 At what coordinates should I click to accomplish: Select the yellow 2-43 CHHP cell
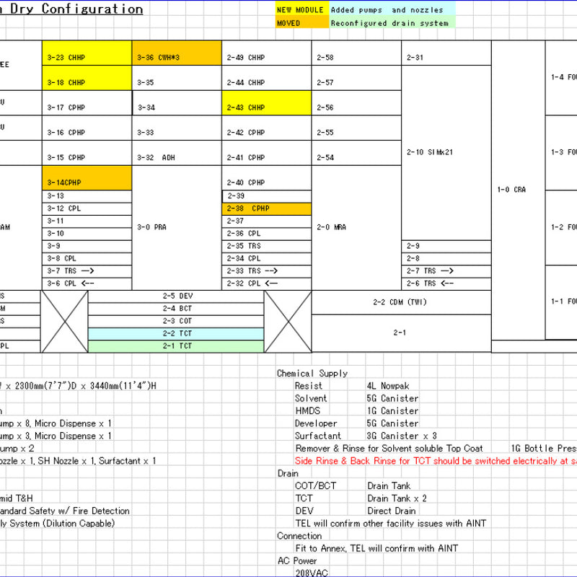(266, 107)
